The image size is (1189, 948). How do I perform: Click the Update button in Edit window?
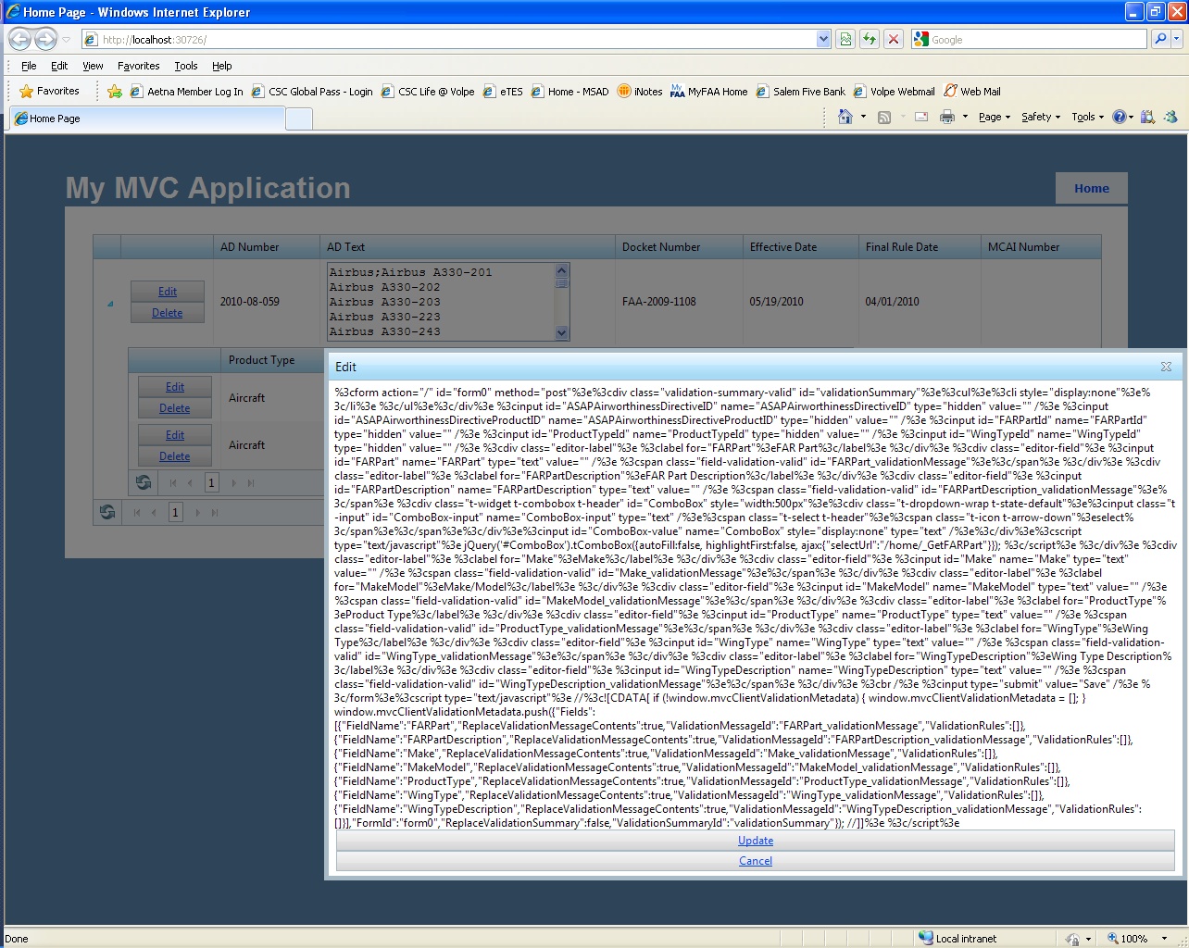pos(756,841)
